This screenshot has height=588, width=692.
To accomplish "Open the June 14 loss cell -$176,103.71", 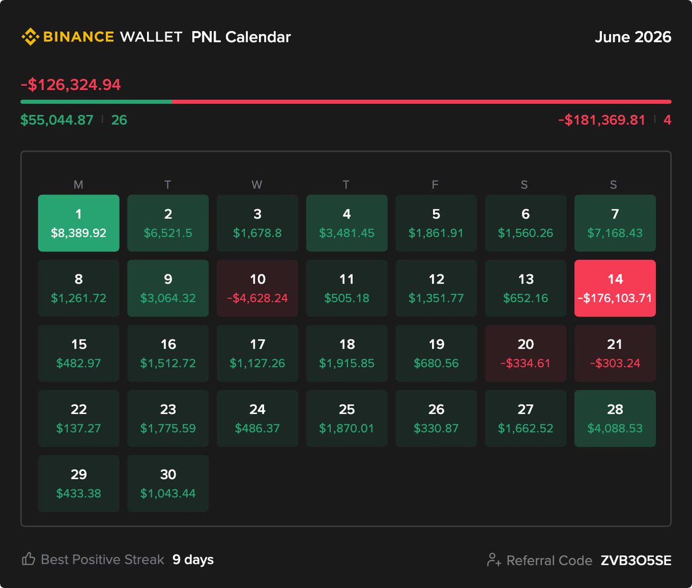I will click(615, 288).
